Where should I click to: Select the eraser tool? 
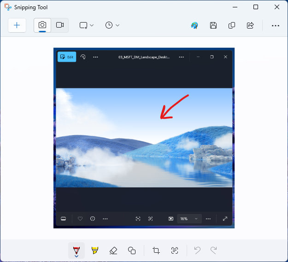click(x=113, y=250)
